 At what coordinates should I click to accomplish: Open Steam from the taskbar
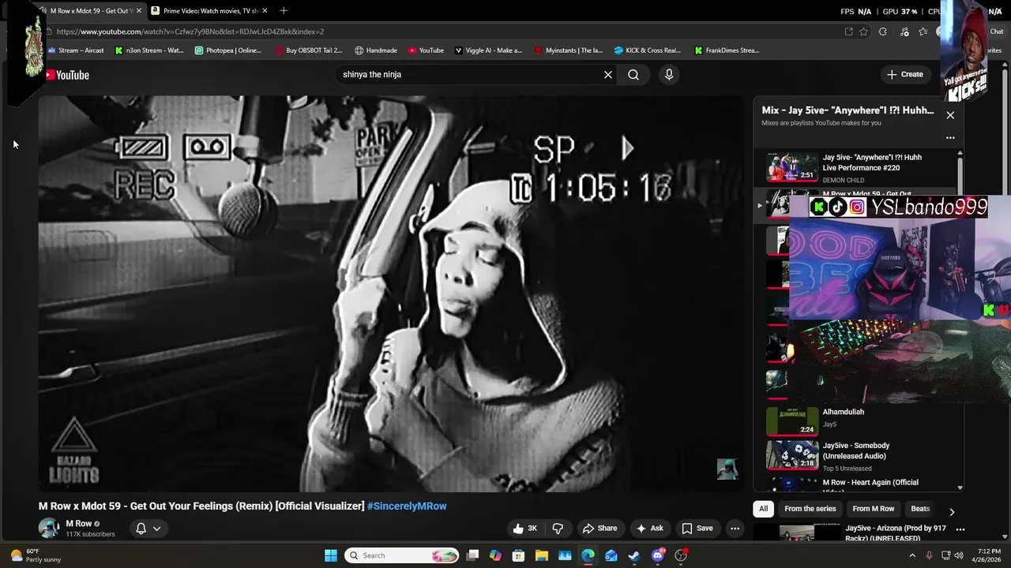click(x=634, y=555)
